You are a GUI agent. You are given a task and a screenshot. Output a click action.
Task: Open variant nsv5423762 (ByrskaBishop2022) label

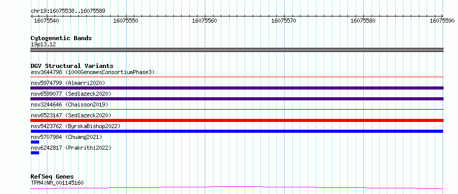click(76, 126)
